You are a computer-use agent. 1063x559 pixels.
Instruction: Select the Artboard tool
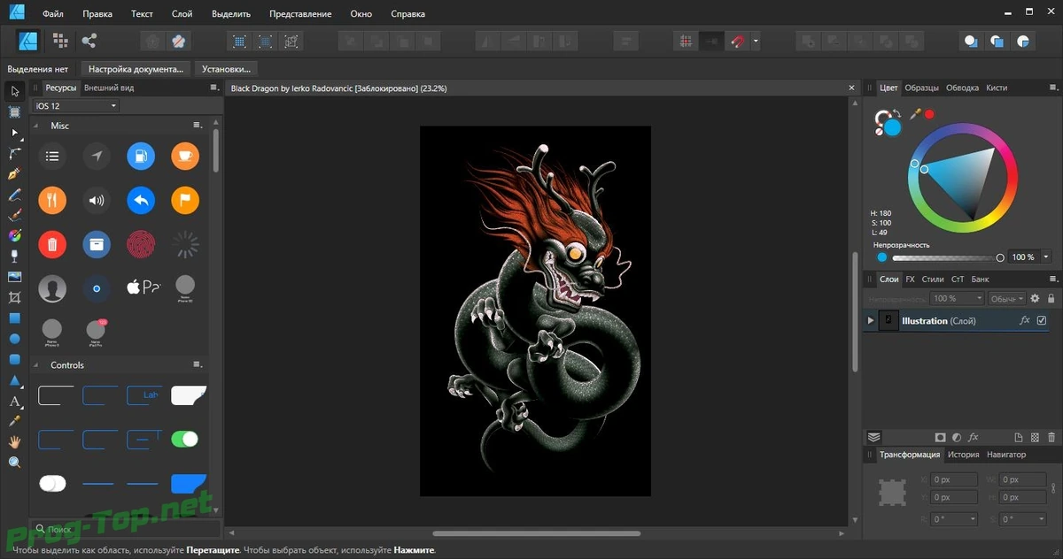(14, 112)
